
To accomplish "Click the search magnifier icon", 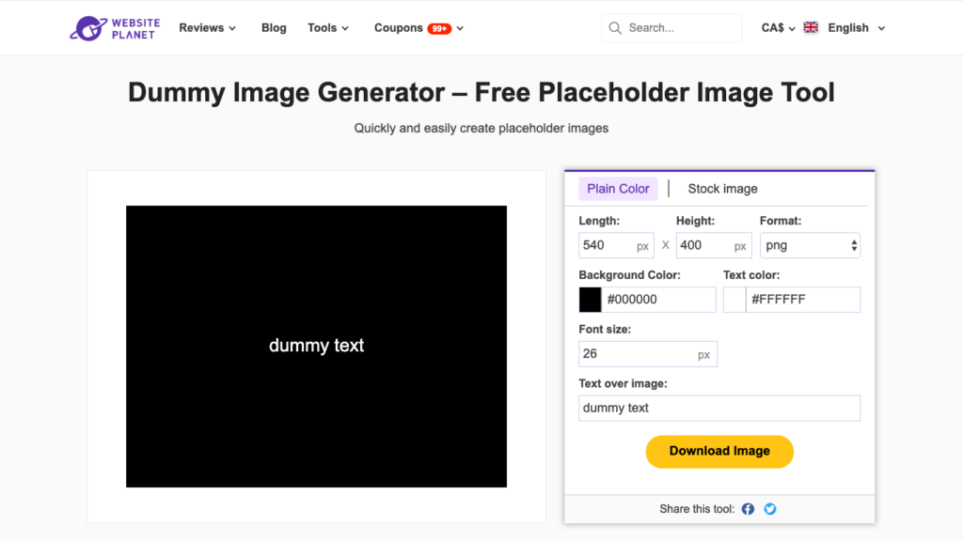I will [x=615, y=28].
